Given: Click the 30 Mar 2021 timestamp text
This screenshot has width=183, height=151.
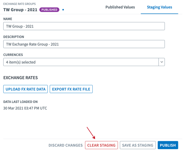Looking at the screenshot, I should [25, 108].
